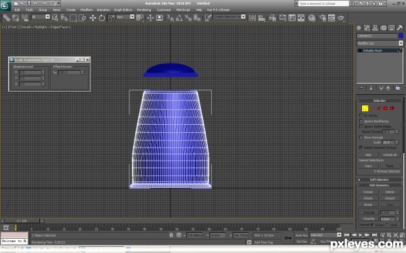Screen dimensions: 406x253
Task: Open the Select by Name dialog
Action: (x=64, y=18)
